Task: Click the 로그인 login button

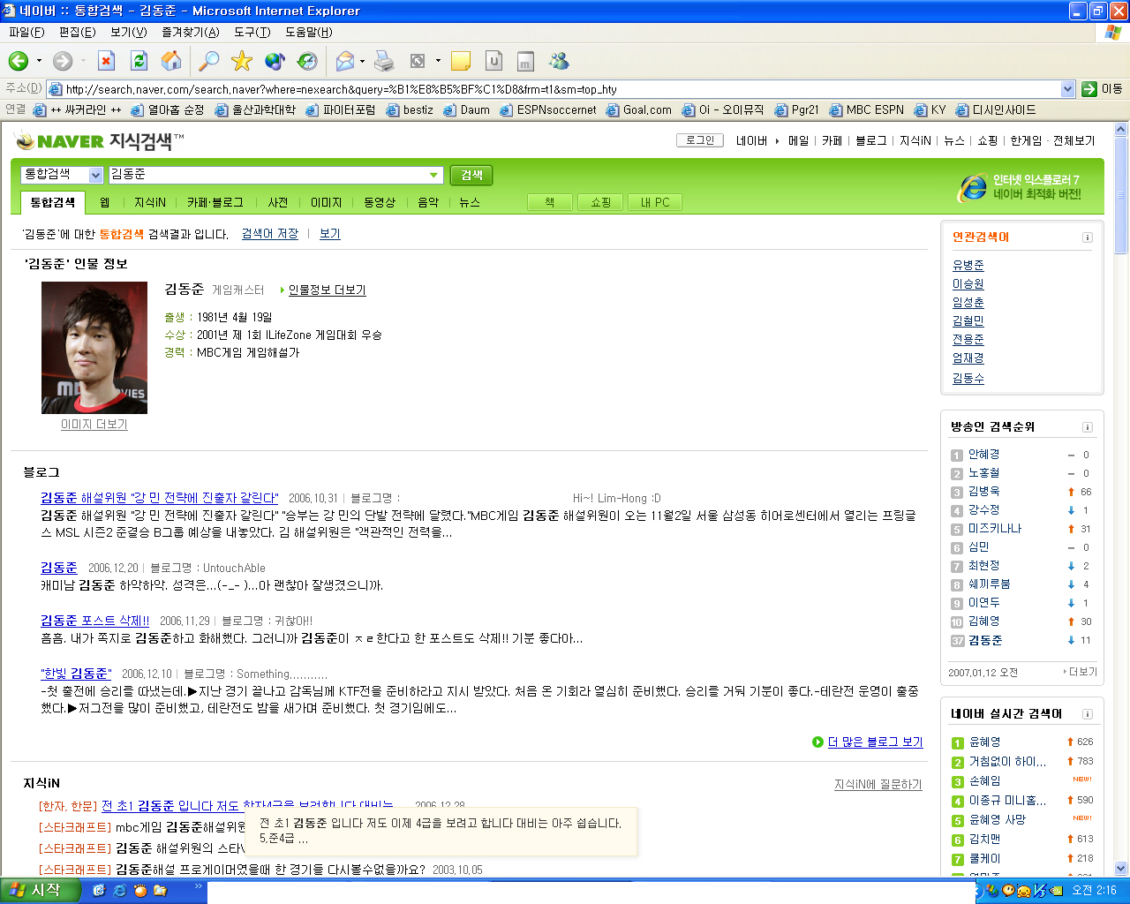Action: coord(700,140)
